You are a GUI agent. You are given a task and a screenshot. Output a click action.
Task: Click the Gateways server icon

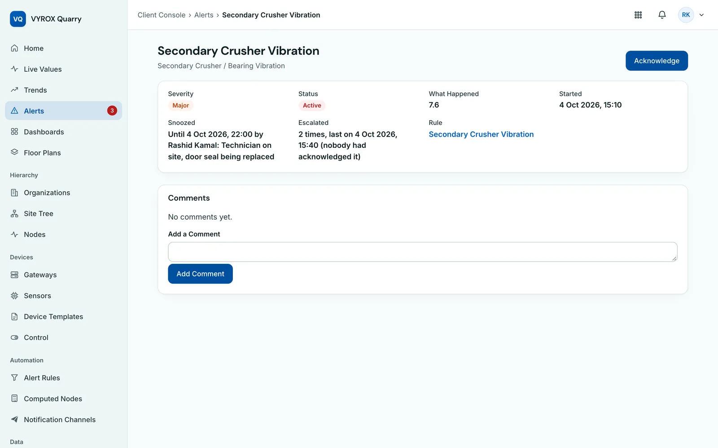14,275
